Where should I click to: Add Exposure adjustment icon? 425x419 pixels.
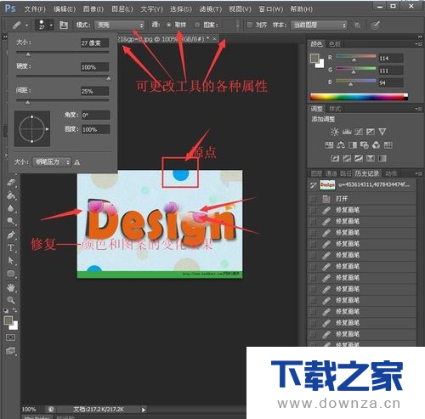(371, 132)
